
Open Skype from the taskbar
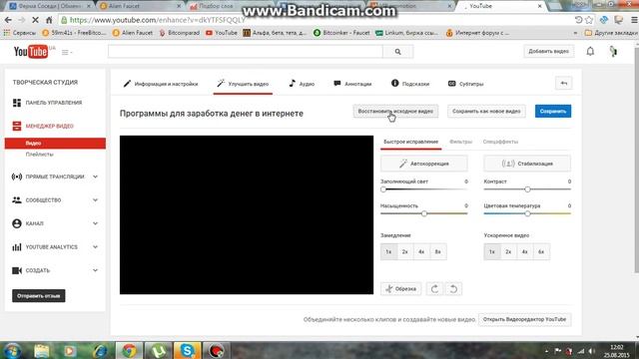pyautogui.click(x=187, y=350)
